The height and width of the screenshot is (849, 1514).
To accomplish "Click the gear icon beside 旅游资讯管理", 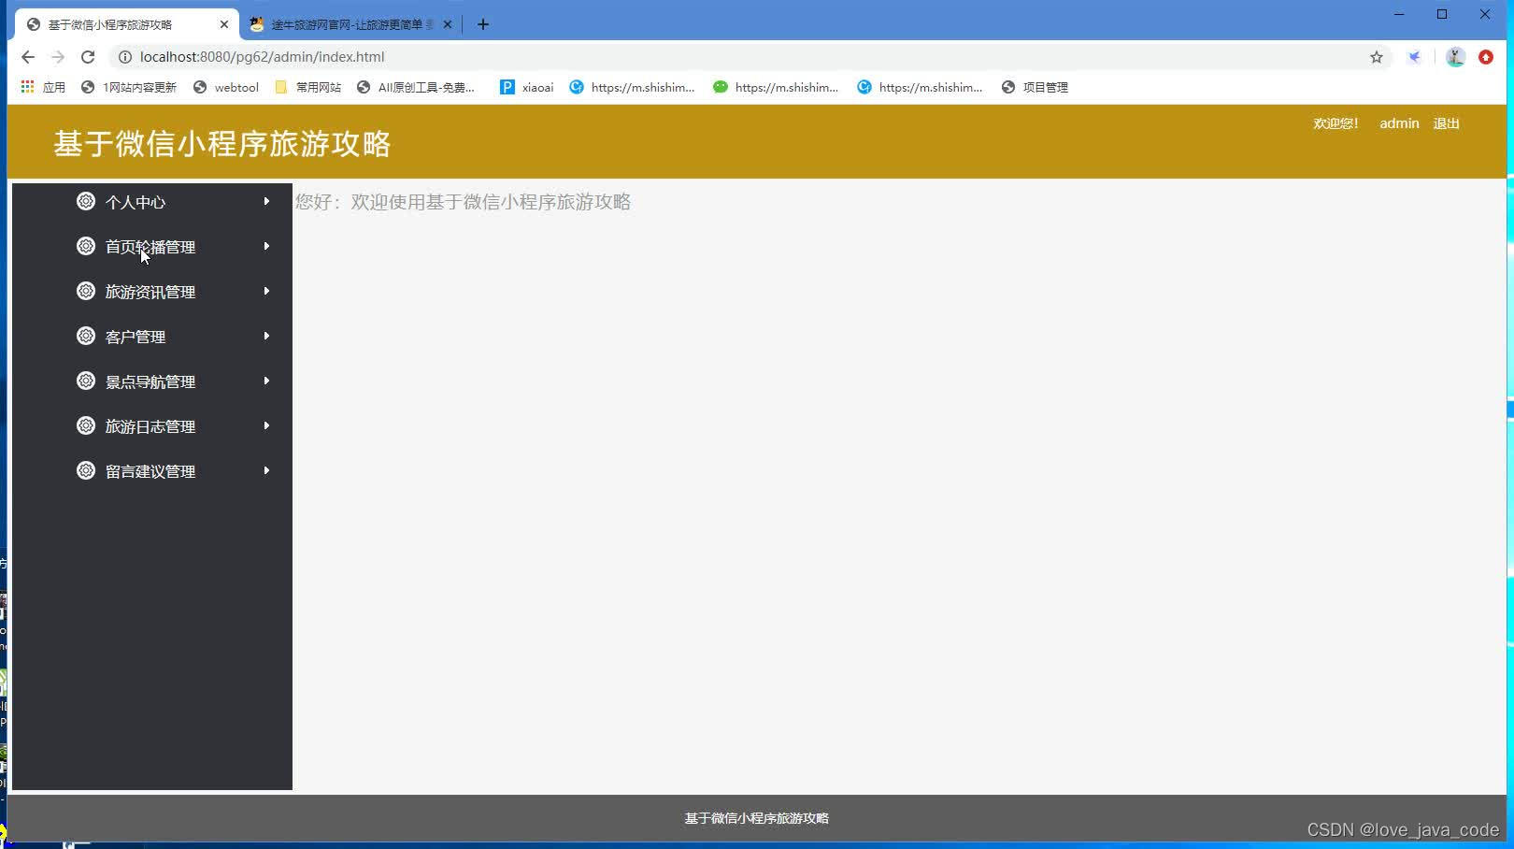I will coord(86,291).
